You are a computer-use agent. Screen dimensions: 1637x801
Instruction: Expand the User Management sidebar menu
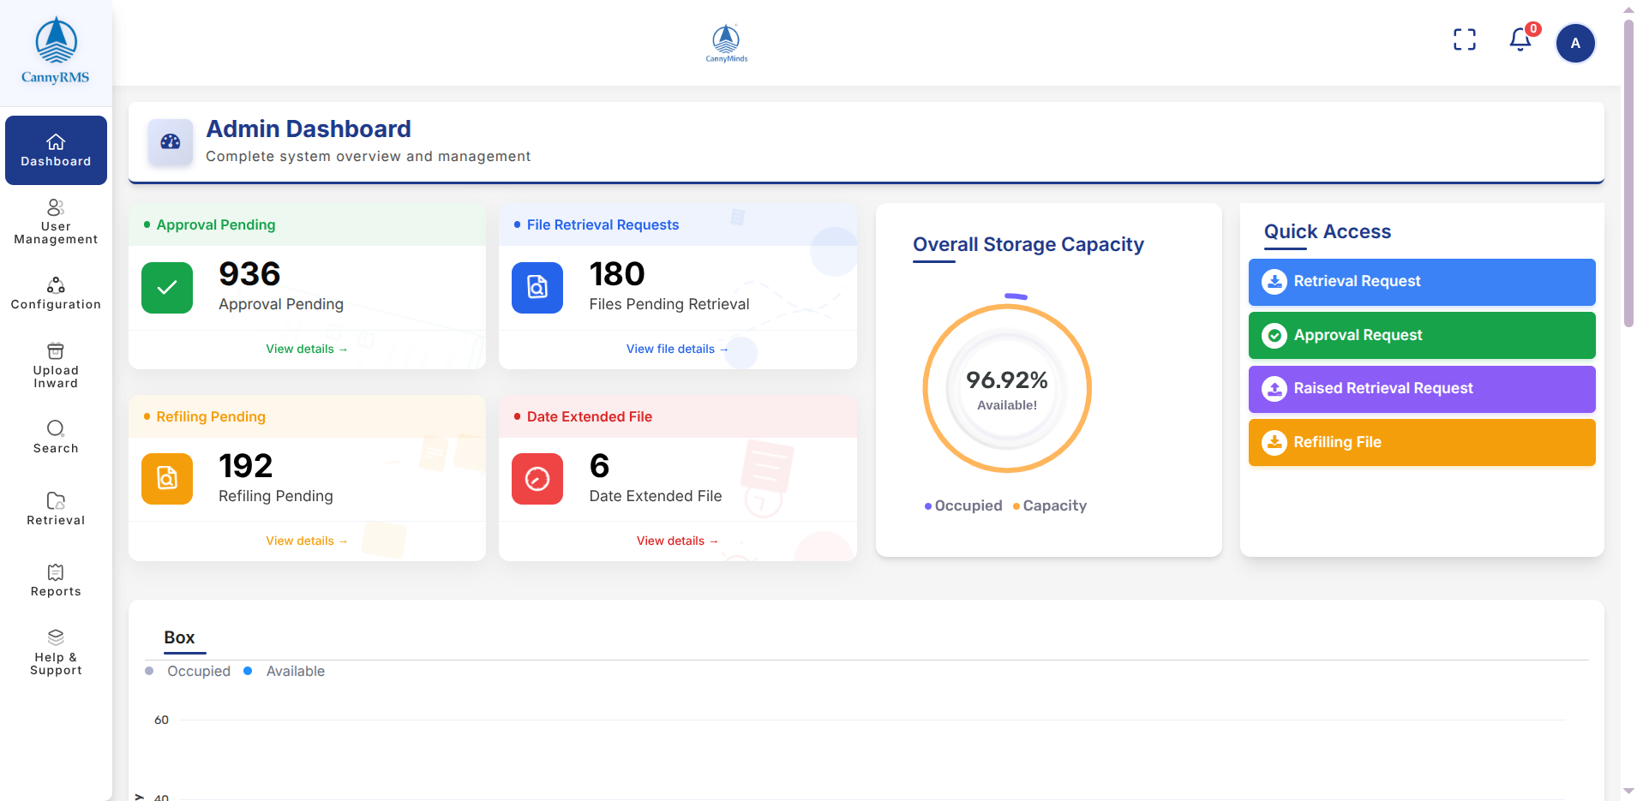(x=56, y=222)
